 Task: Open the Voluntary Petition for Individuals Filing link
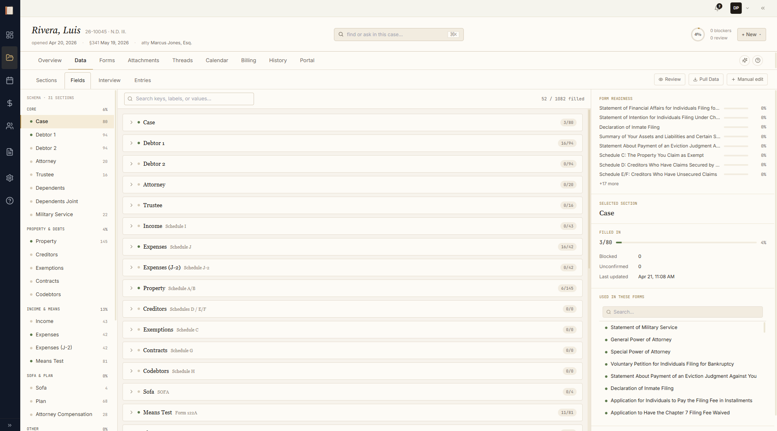point(672,364)
